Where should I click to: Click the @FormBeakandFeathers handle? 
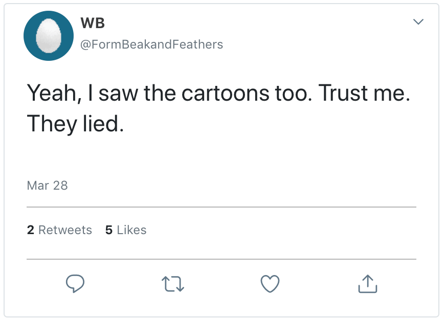(151, 44)
